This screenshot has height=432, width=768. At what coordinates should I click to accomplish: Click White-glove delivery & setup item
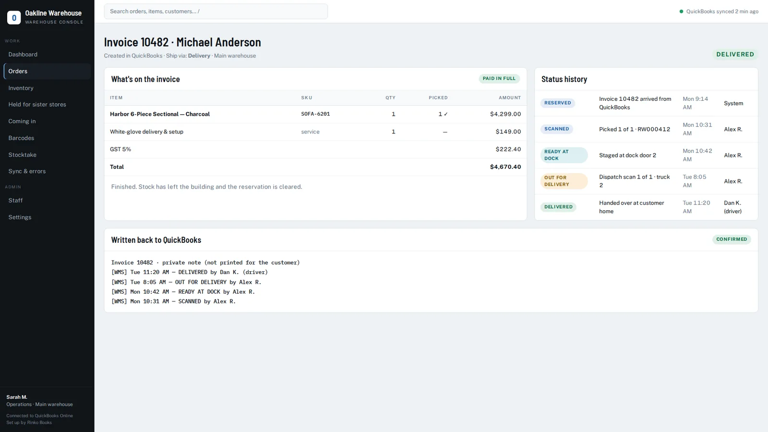(146, 132)
